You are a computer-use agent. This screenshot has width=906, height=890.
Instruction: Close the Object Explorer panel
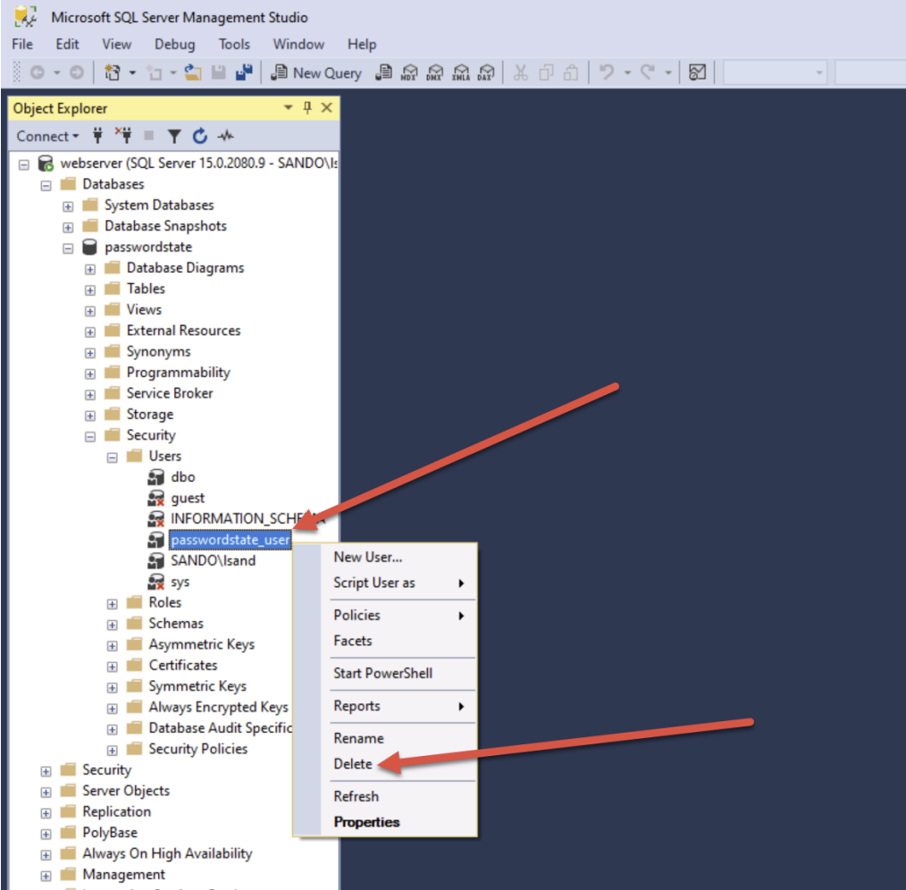pyautogui.click(x=326, y=107)
